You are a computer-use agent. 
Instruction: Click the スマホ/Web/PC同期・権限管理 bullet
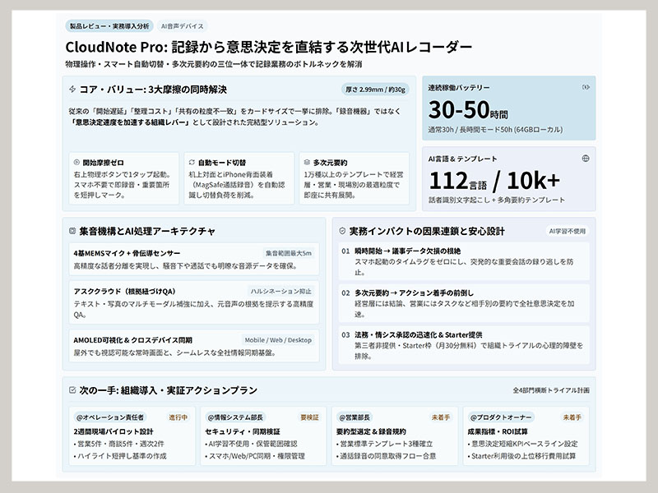pyautogui.click(x=255, y=456)
